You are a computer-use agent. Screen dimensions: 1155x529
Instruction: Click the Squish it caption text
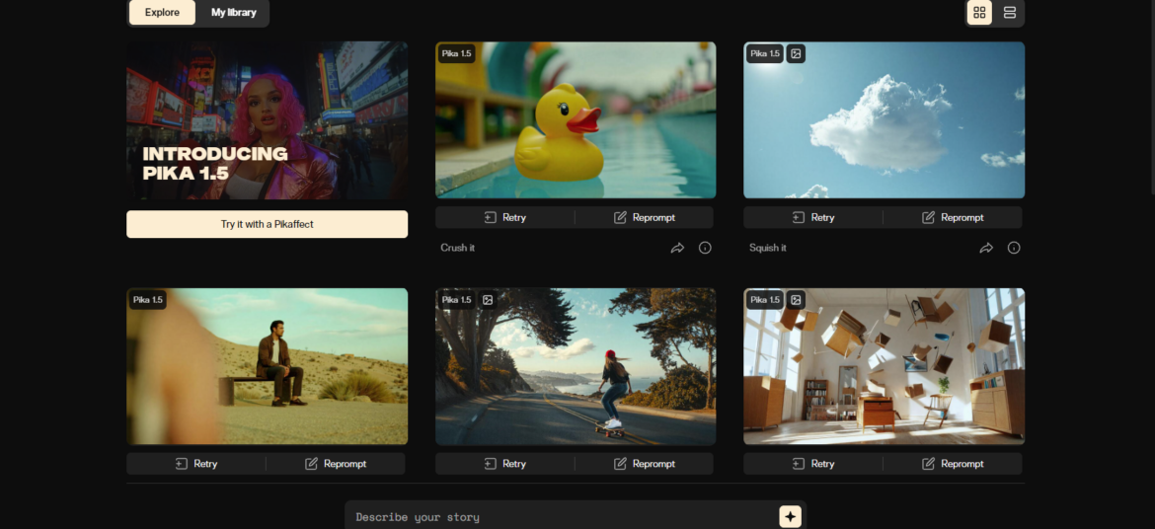click(768, 249)
